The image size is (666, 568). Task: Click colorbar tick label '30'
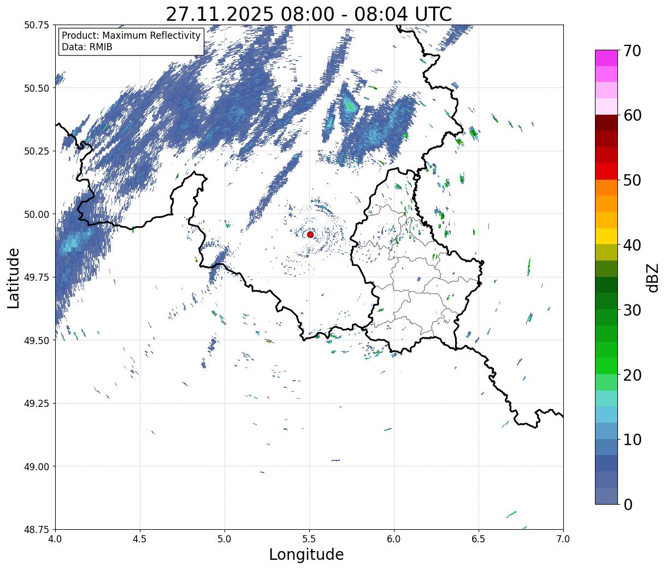coord(632,310)
